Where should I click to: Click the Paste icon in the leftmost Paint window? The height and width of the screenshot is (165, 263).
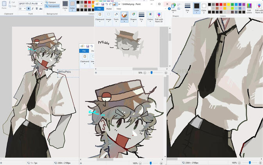click(4, 5)
